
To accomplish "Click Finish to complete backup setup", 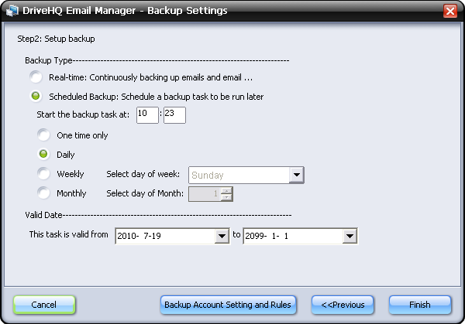I will point(420,305).
